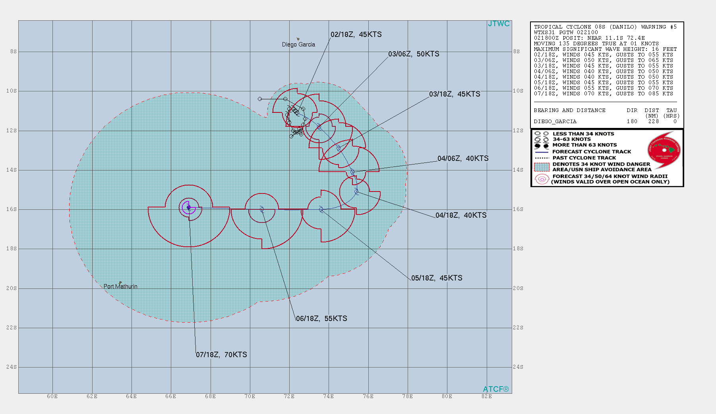Click the 'WTXS31 PGTW 022100' line
This screenshot has height=414, width=716.
pos(566,33)
